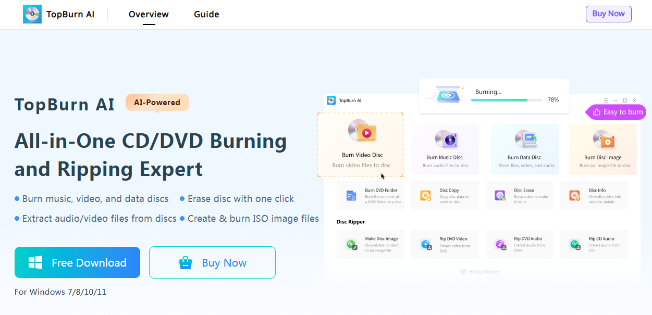Choose the Burn DVD Folder icon
Image resolution: width=652 pixels, height=315 pixels.
click(351, 196)
